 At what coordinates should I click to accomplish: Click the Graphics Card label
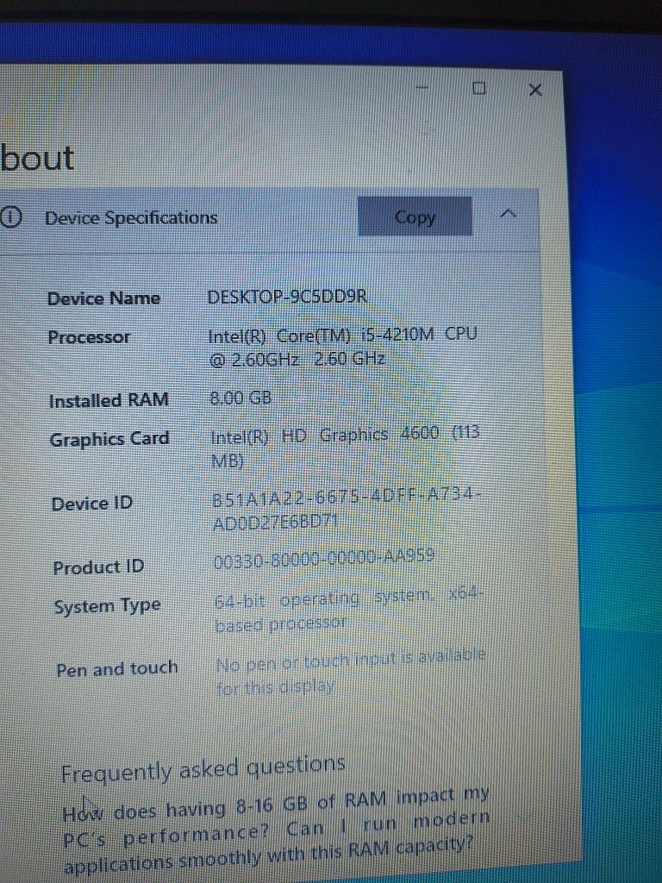pyautogui.click(x=109, y=439)
